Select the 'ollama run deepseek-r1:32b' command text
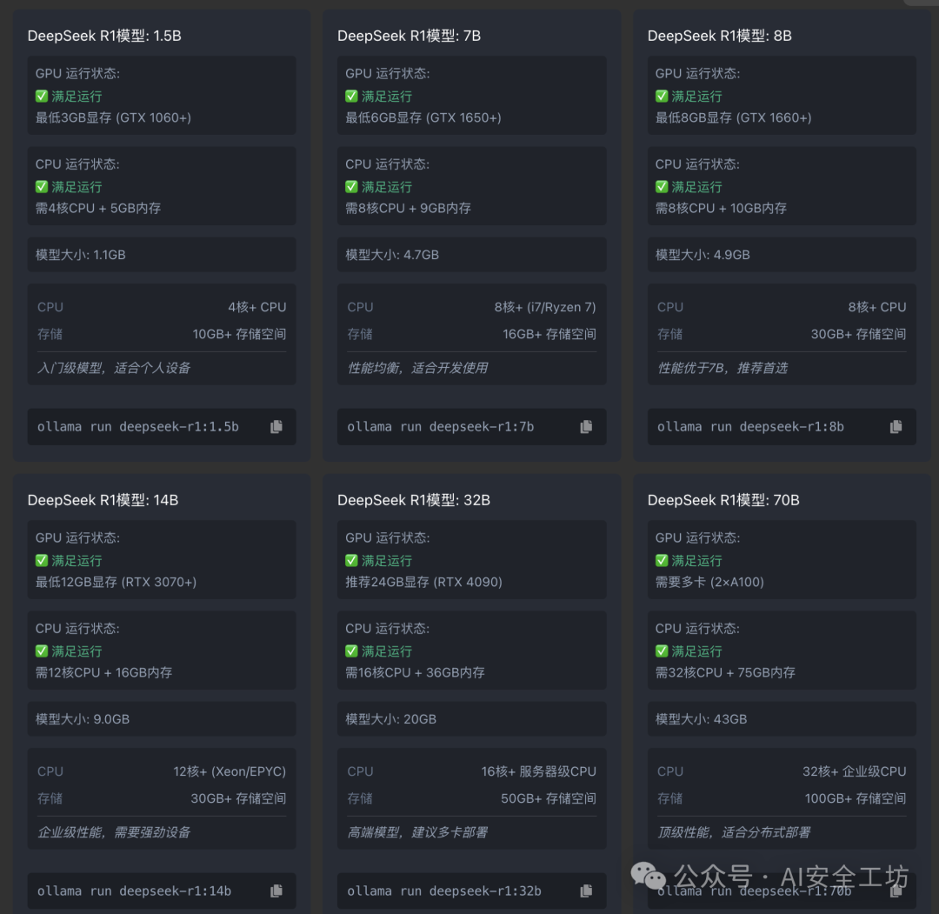 [x=444, y=891]
